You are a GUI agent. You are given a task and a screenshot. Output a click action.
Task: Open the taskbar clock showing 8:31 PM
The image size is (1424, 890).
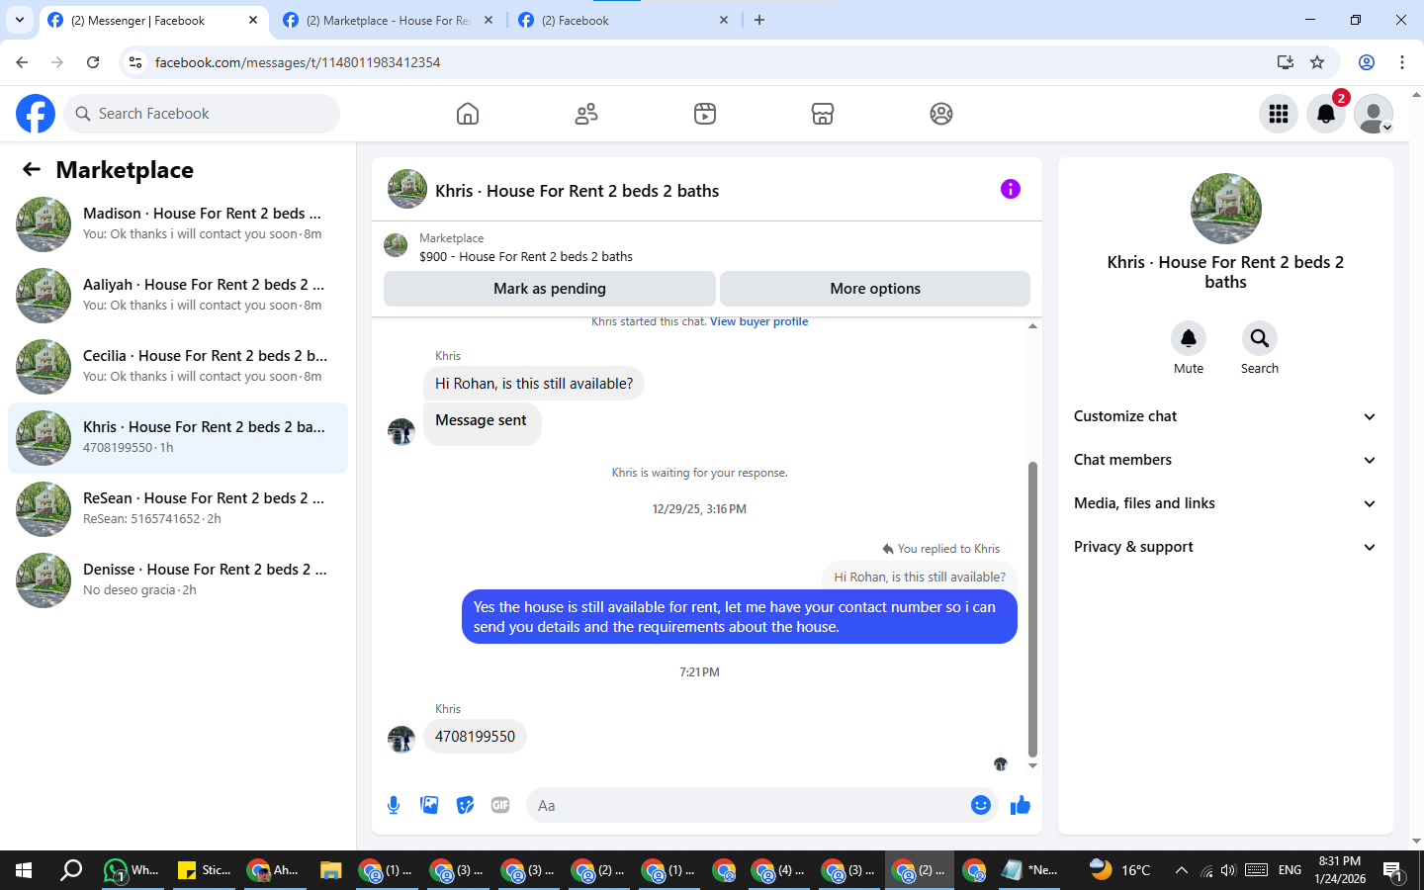point(1340,870)
